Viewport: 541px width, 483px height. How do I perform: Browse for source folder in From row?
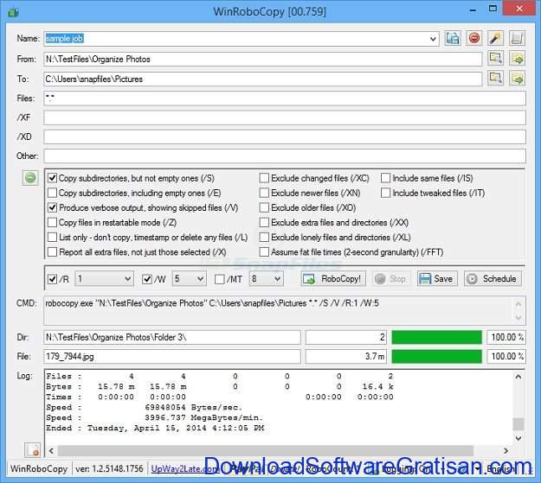click(x=495, y=58)
